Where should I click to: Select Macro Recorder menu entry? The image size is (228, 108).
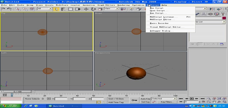tap(159, 23)
